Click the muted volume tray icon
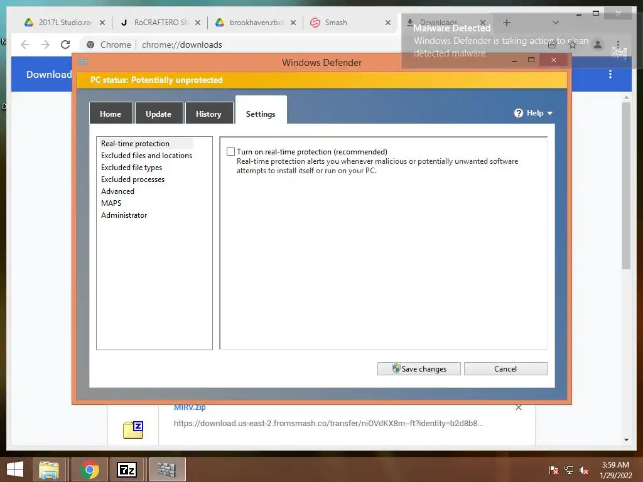This screenshot has width=643, height=482. coord(585,470)
